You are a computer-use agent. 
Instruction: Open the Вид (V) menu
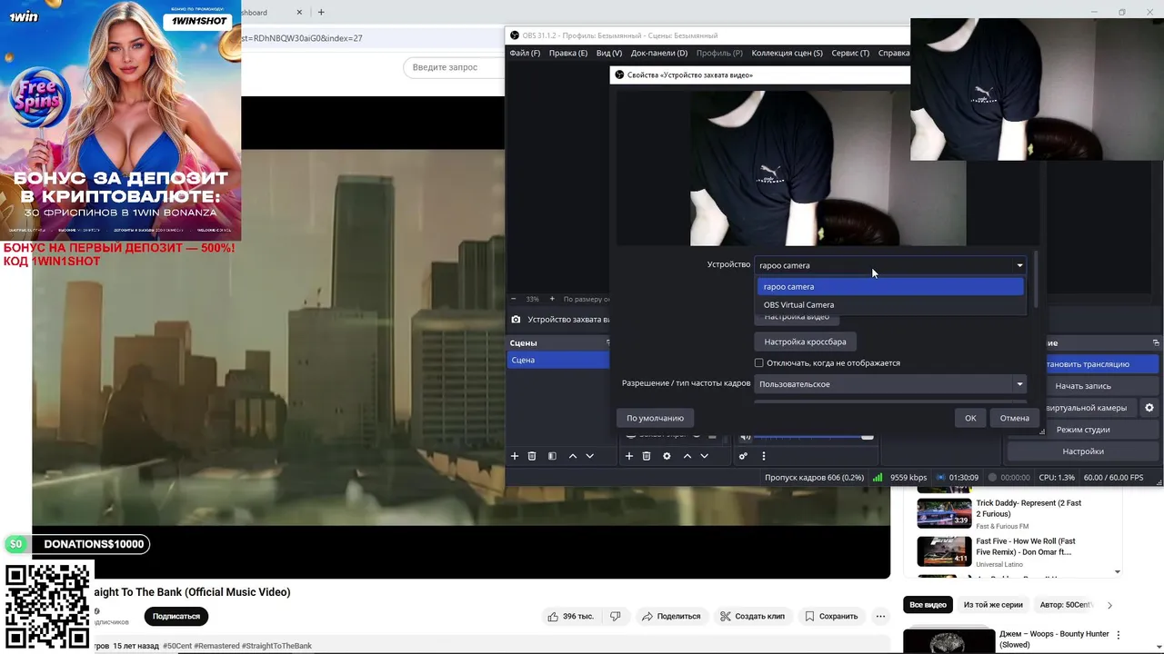[609, 53]
